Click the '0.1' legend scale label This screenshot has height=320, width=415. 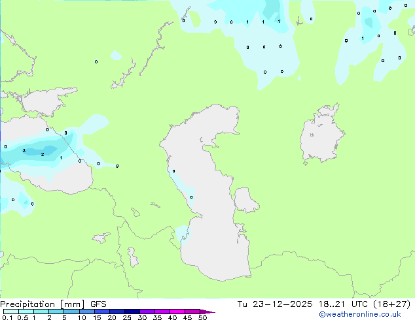point(7,317)
